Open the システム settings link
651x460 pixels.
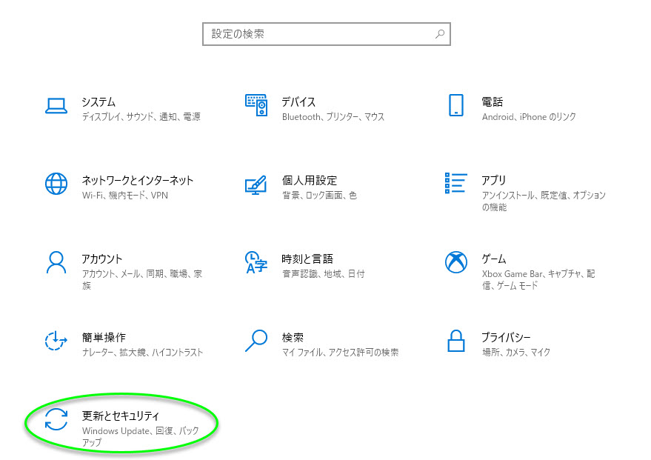99,101
